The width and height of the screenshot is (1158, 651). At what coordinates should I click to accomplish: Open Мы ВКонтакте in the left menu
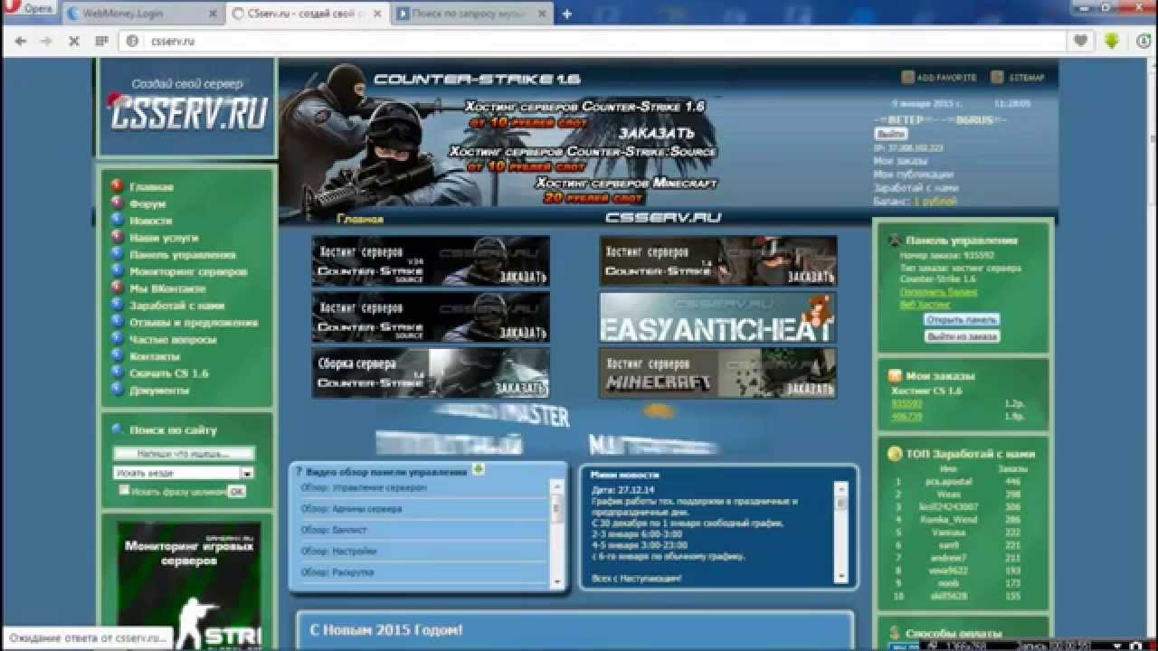[167, 288]
